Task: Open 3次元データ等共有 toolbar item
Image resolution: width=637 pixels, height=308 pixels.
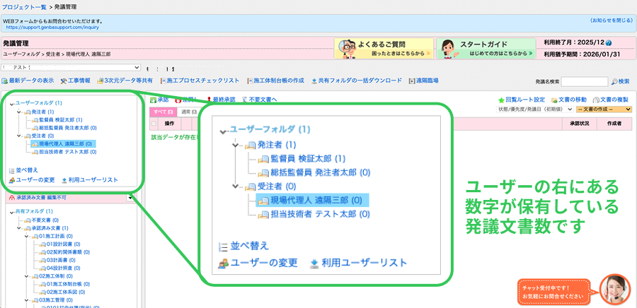Action: (101, 81)
